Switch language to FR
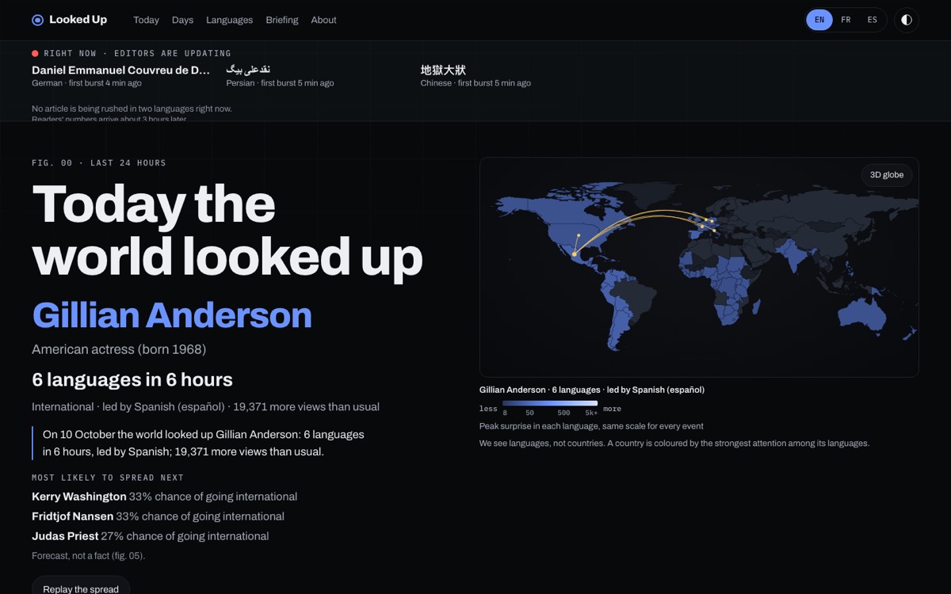Viewport: 951px width, 594px height. (x=846, y=20)
